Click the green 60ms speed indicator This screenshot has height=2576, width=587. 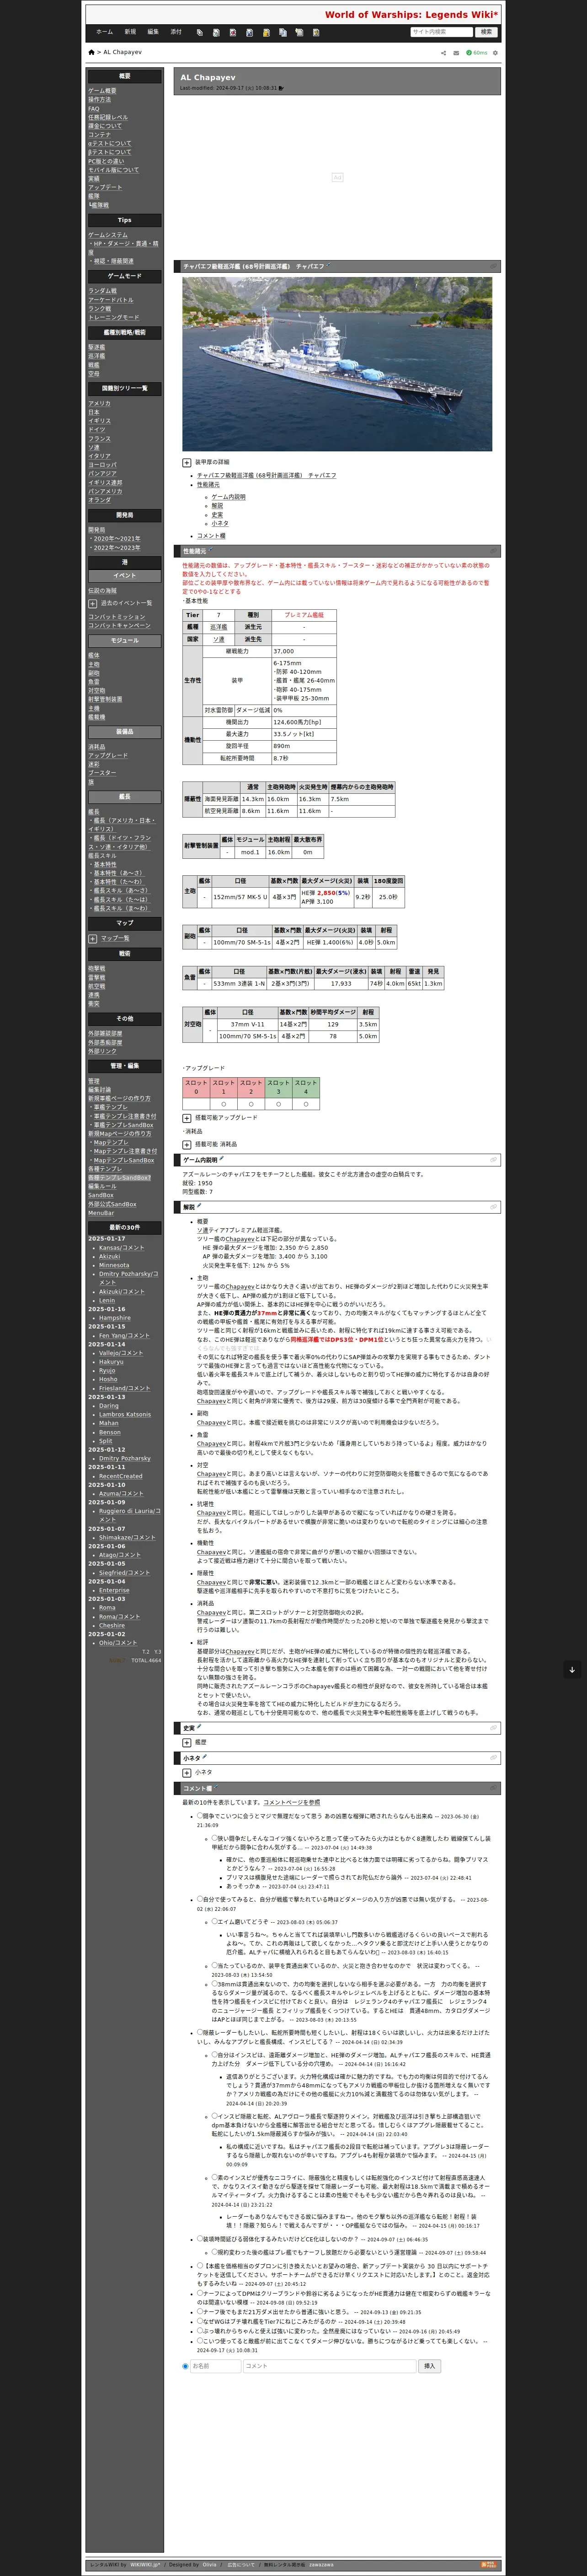point(477,53)
